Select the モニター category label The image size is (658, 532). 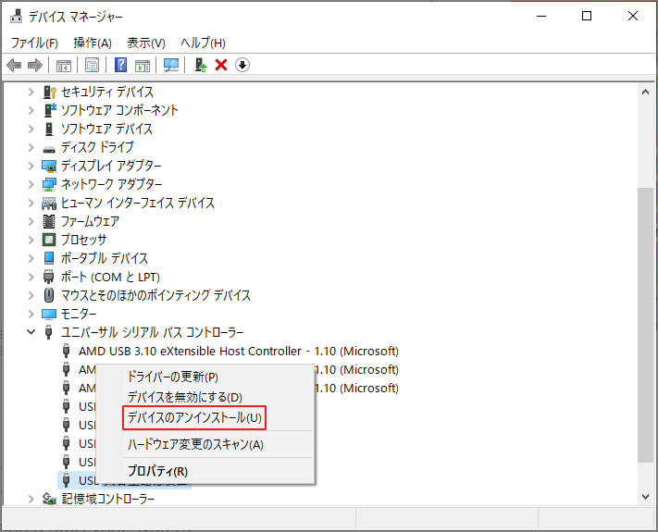pos(79,314)
